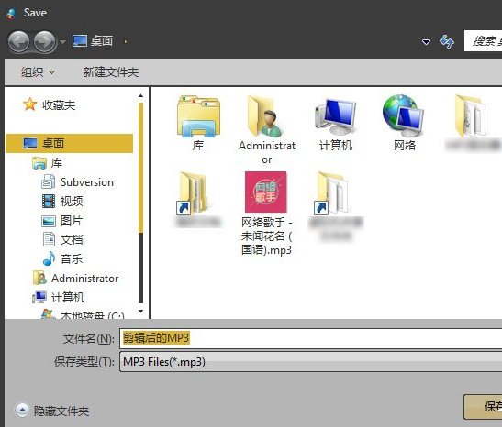The height and width of the screenshot is (427, 502).
Task: Click the search box
Action: (483, 41)
